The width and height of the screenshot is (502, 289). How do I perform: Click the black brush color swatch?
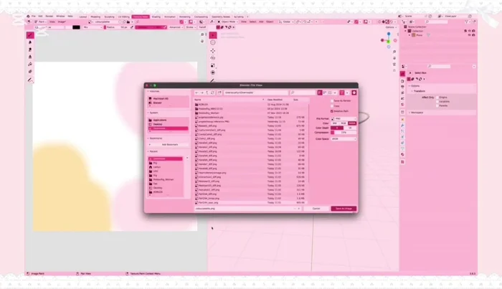[76, 27]
